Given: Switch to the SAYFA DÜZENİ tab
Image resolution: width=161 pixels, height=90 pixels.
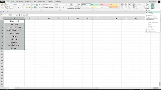Looking at the screenshot, I should pyautogui.click(x=20, y=2).
